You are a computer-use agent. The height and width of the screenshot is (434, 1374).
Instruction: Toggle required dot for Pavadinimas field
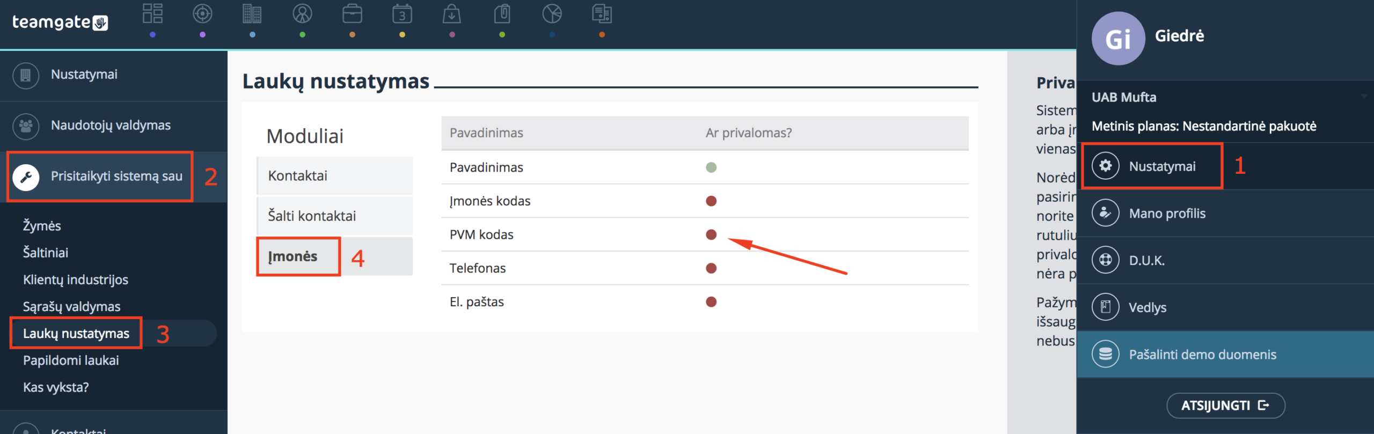711,167
